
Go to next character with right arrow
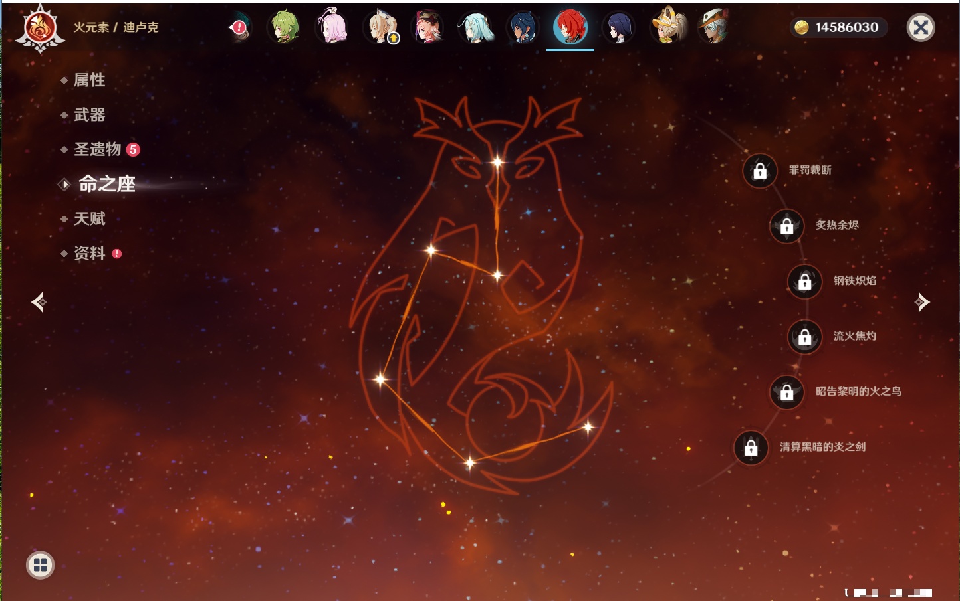(922, 302)
